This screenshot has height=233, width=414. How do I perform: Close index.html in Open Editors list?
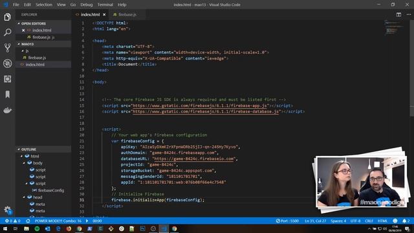tap(23, 30)
